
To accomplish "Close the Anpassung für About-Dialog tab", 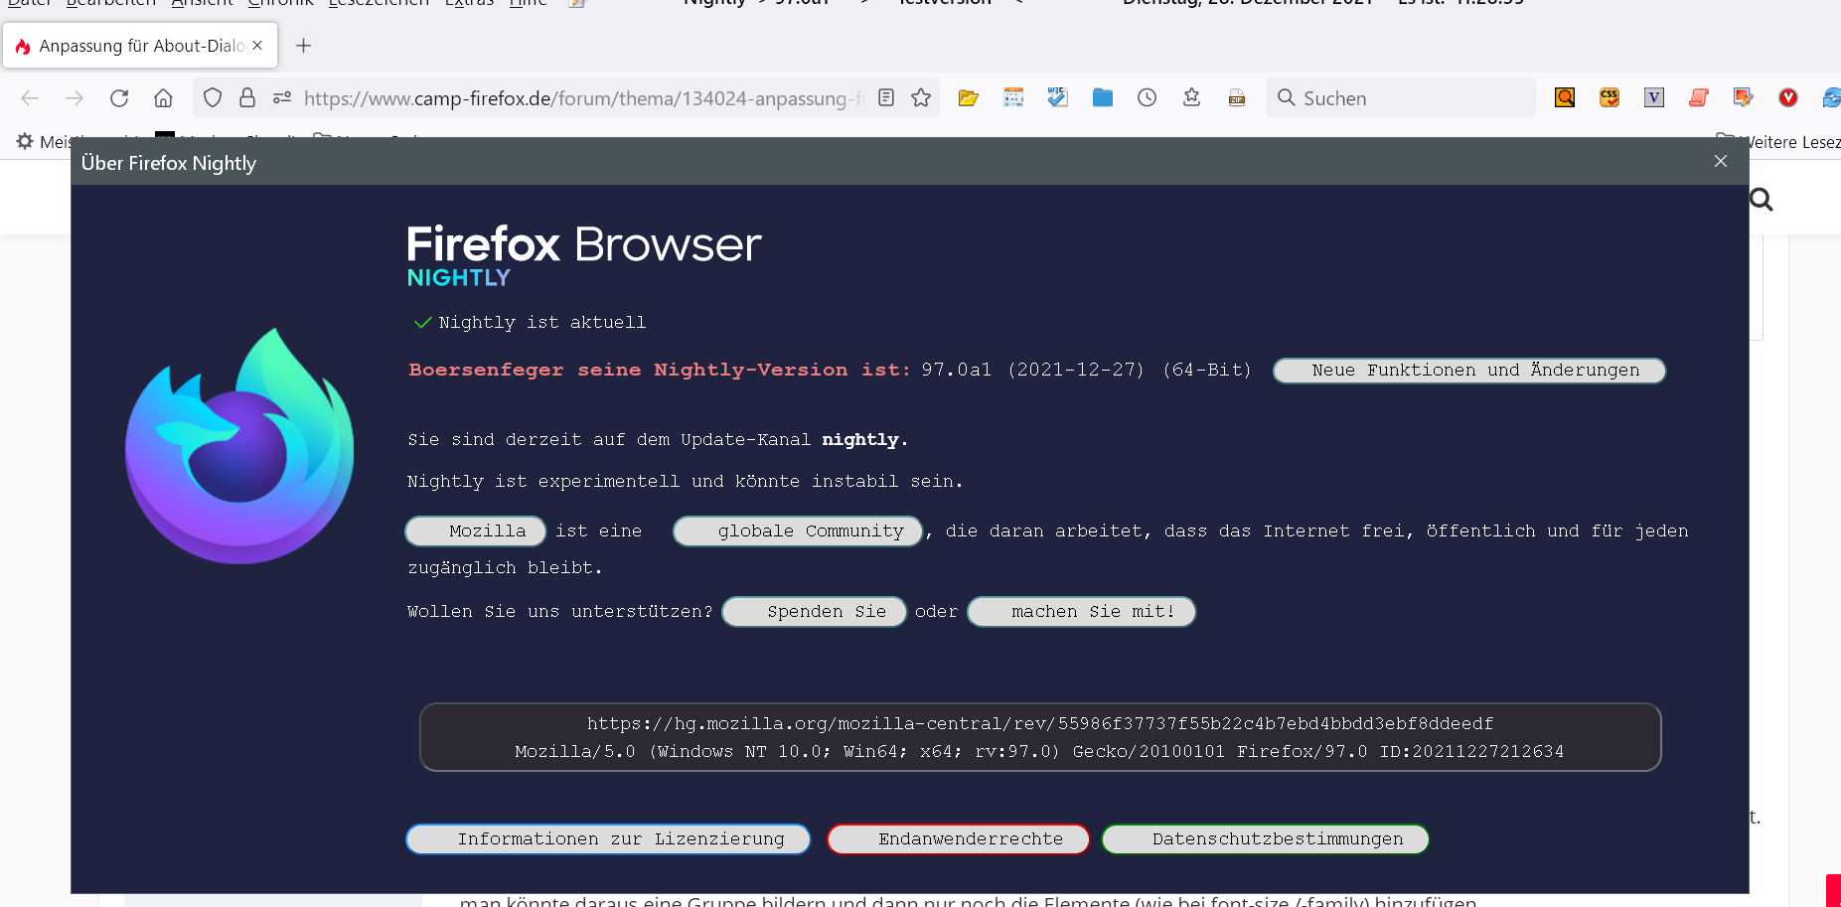I will 257,46.
